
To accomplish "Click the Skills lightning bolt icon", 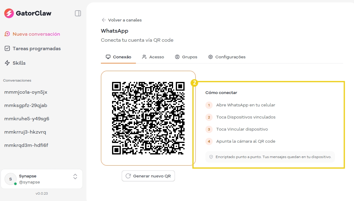I will [7, 63].
